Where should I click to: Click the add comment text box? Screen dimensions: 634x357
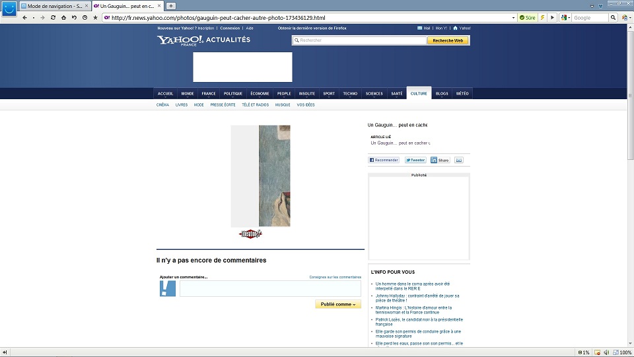point(270,289)
